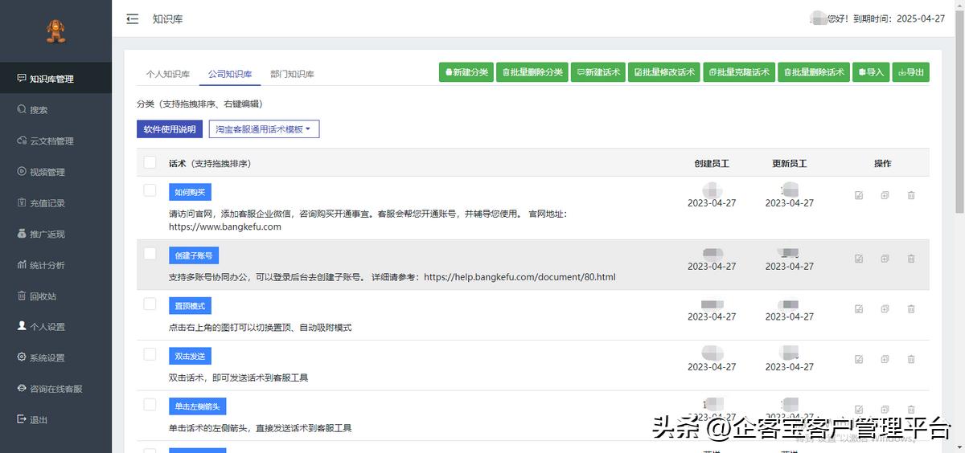Click the 操作 column header
This screenshot has width=965, height=453.
pos(883,163)
